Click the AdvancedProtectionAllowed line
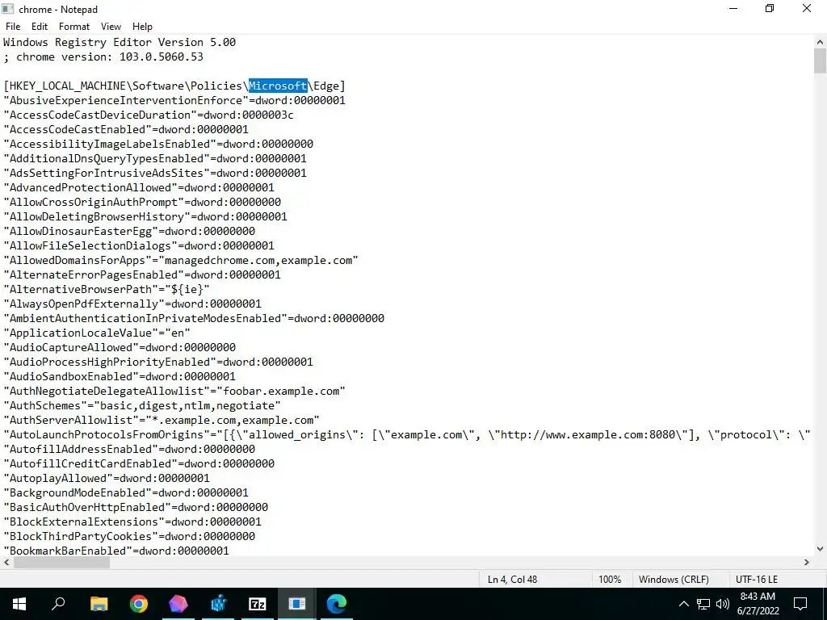 click(139, 187)
